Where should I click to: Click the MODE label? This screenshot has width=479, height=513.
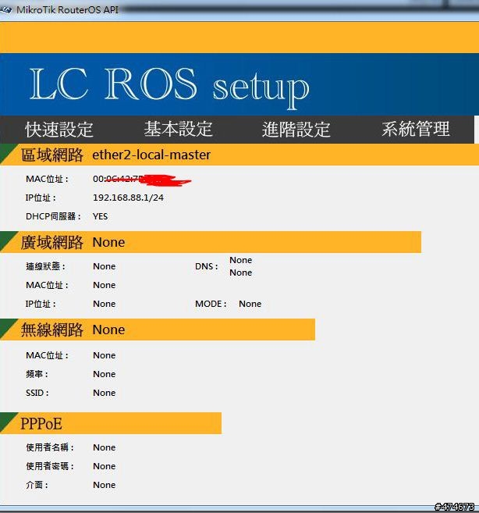pos(211,304)
